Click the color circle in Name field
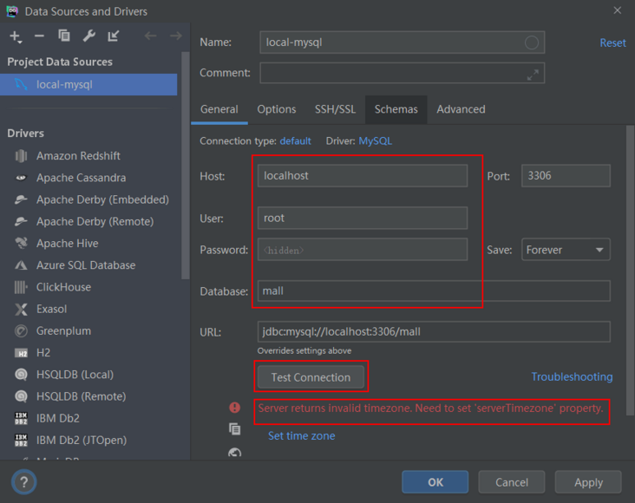635x503 pixels. (532, 42)
